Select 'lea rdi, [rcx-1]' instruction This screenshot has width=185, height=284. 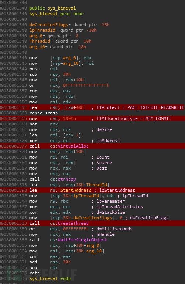click(55, 135)
